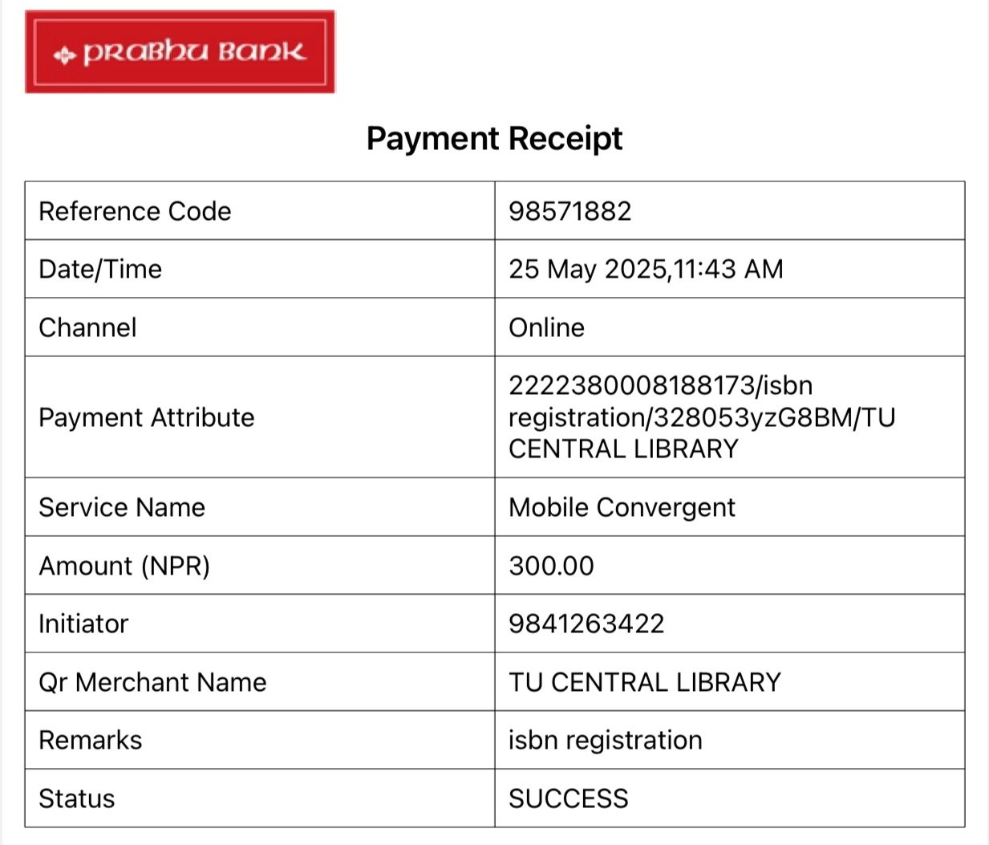Image resolution: width=989 pixels, height=845 pixels.
Task: Click reference number 98571882
Action: pos(570,211)
